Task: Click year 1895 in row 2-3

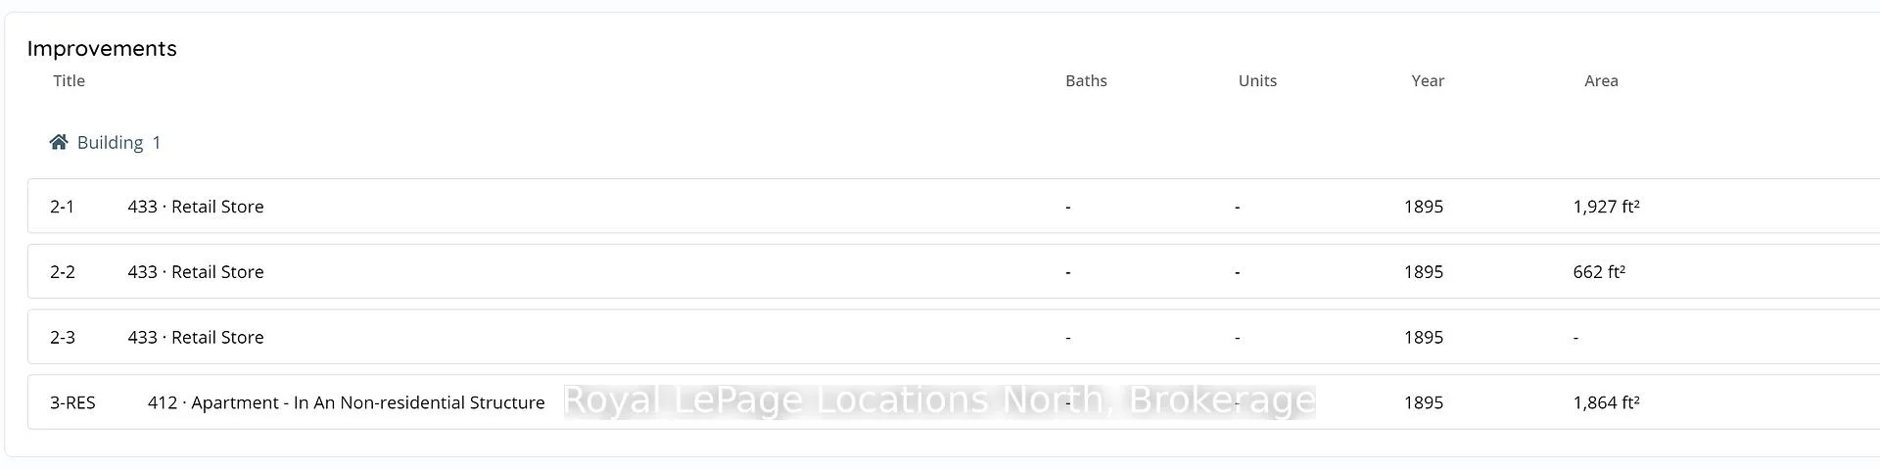Action: (1423, 337)
